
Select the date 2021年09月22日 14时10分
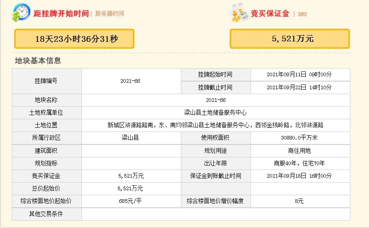[299, 87]
